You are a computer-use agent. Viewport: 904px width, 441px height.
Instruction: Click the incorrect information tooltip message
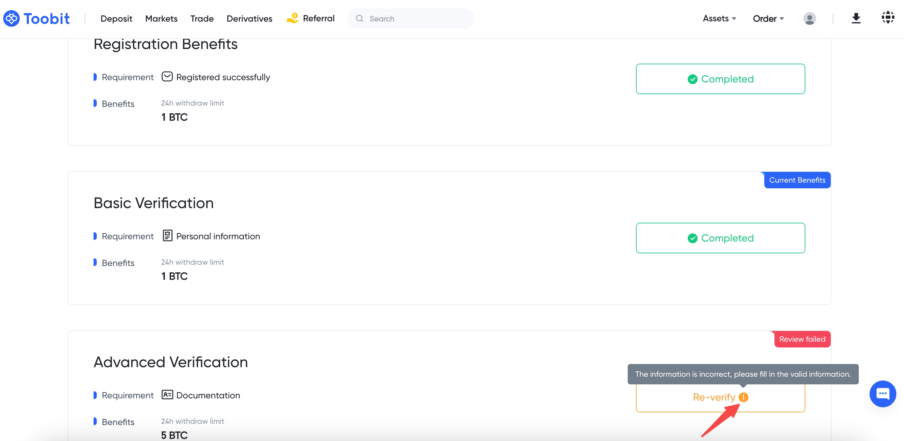[x=743, y=374]
